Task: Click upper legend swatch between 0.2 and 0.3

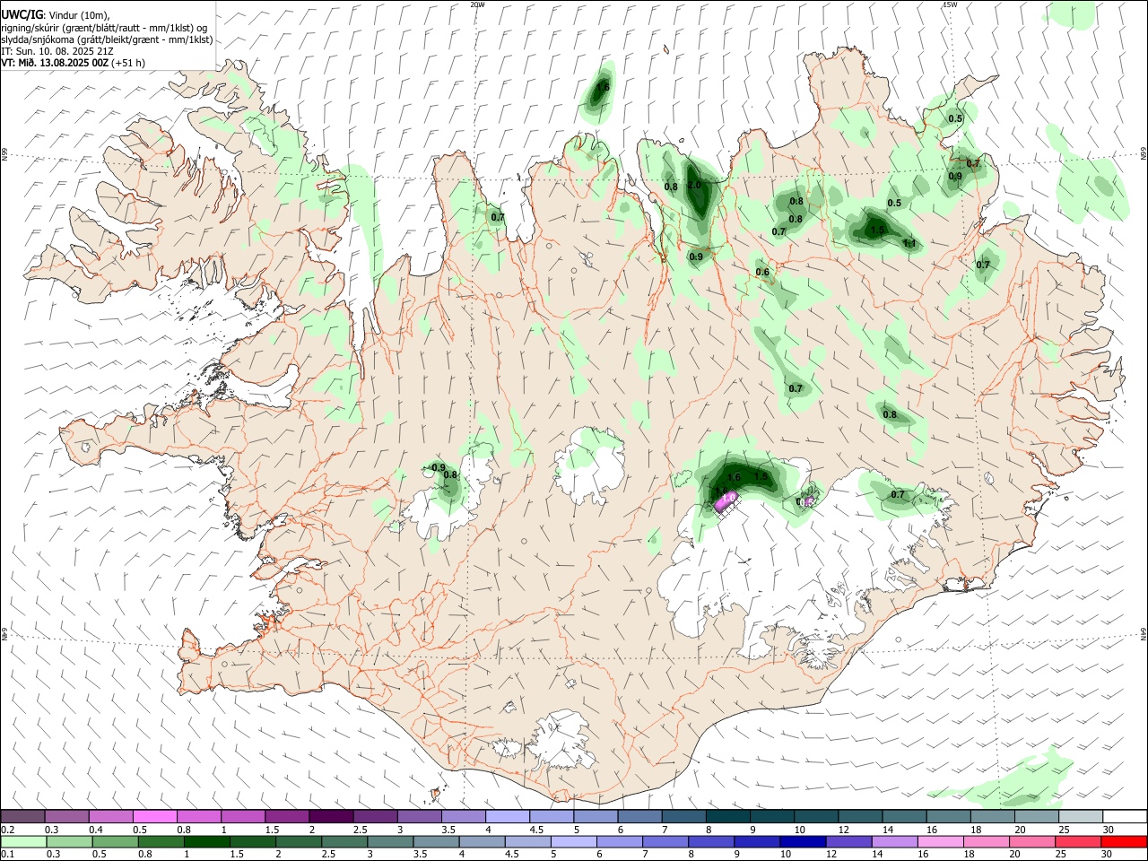Action: tap(23, 816)
